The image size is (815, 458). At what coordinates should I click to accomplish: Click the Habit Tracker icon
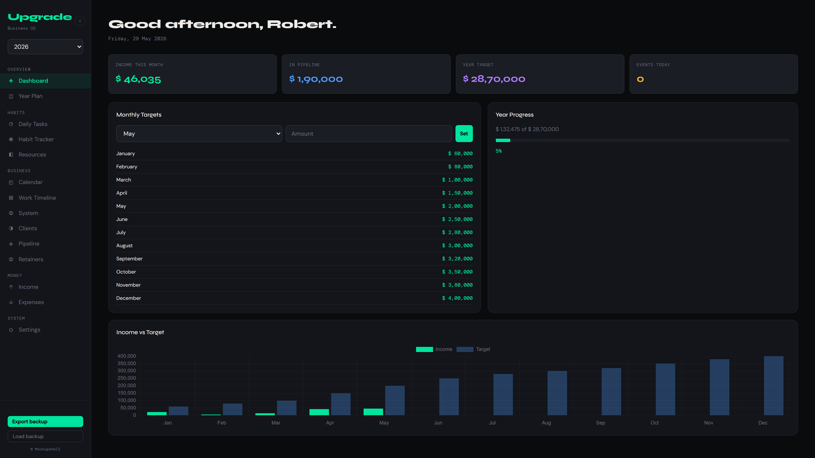[11, 139]
